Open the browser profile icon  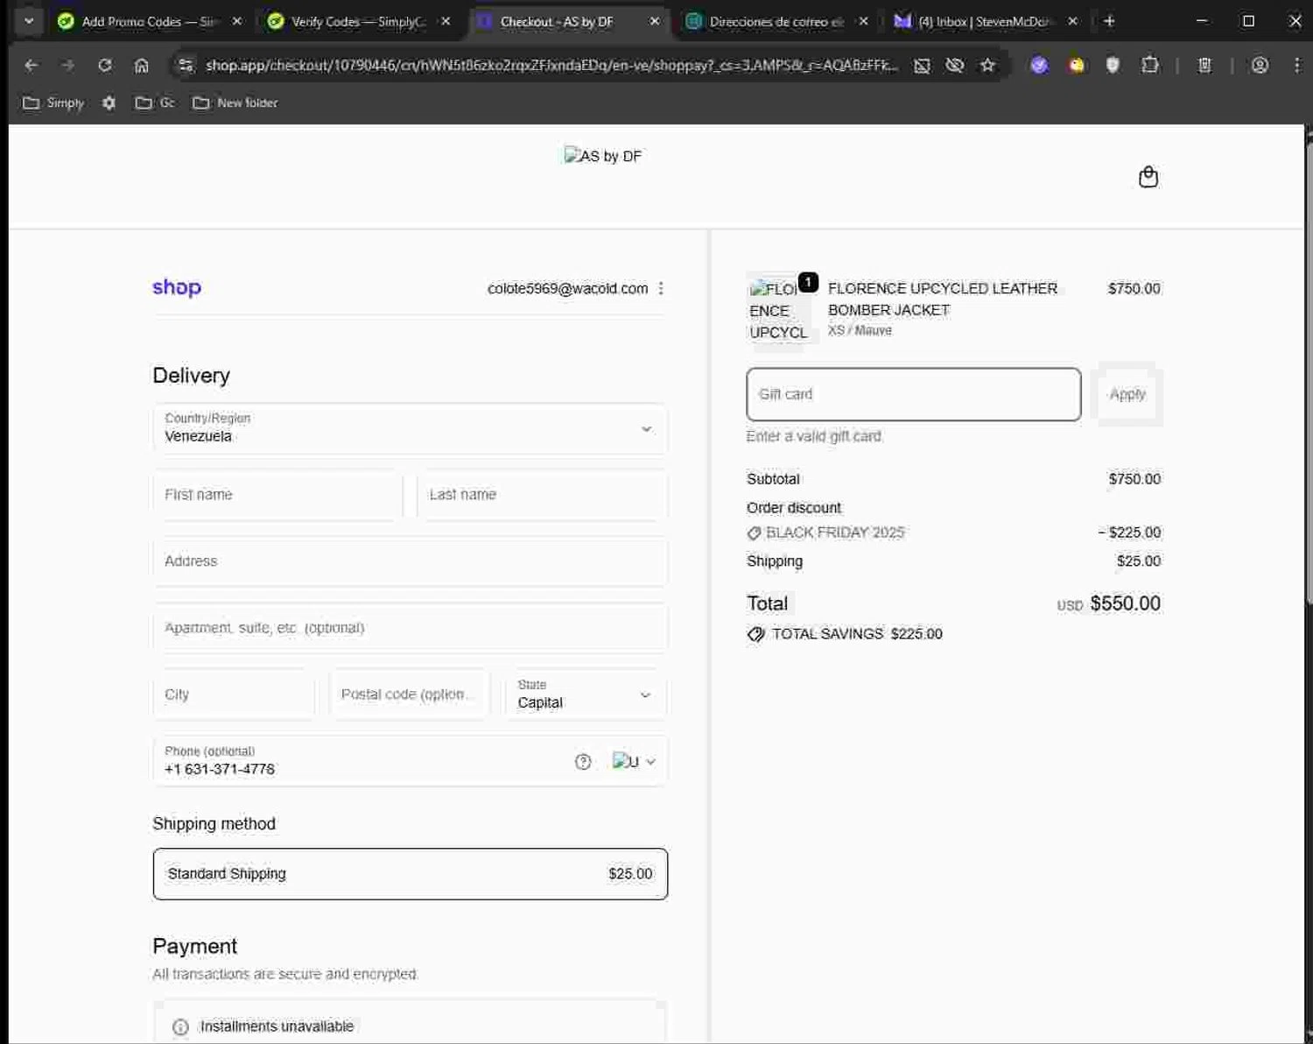point(1260,65)
